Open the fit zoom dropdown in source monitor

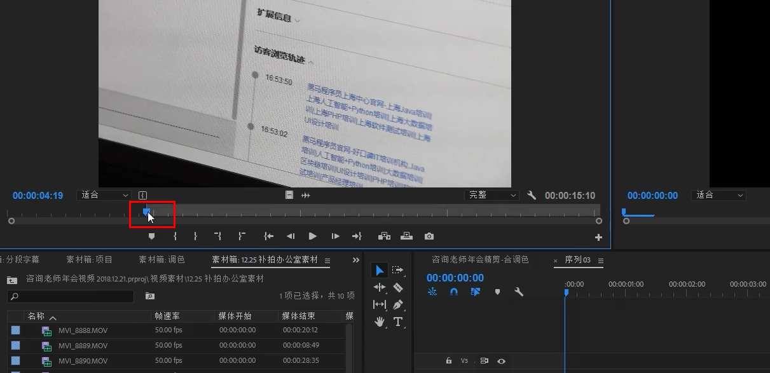104,195
